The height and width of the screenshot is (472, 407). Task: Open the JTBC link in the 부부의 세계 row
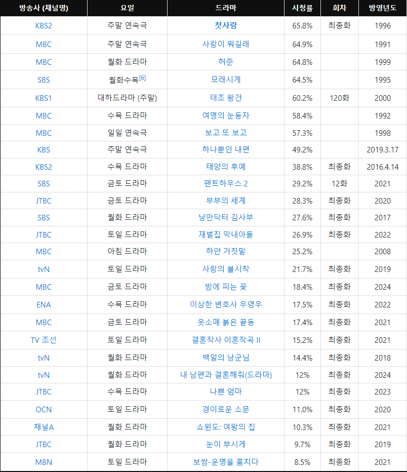[x=44, y=201]
